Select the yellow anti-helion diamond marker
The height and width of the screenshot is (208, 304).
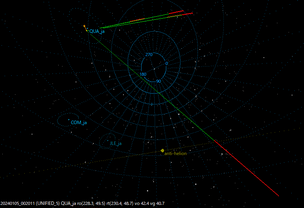[x=162, y=150]
